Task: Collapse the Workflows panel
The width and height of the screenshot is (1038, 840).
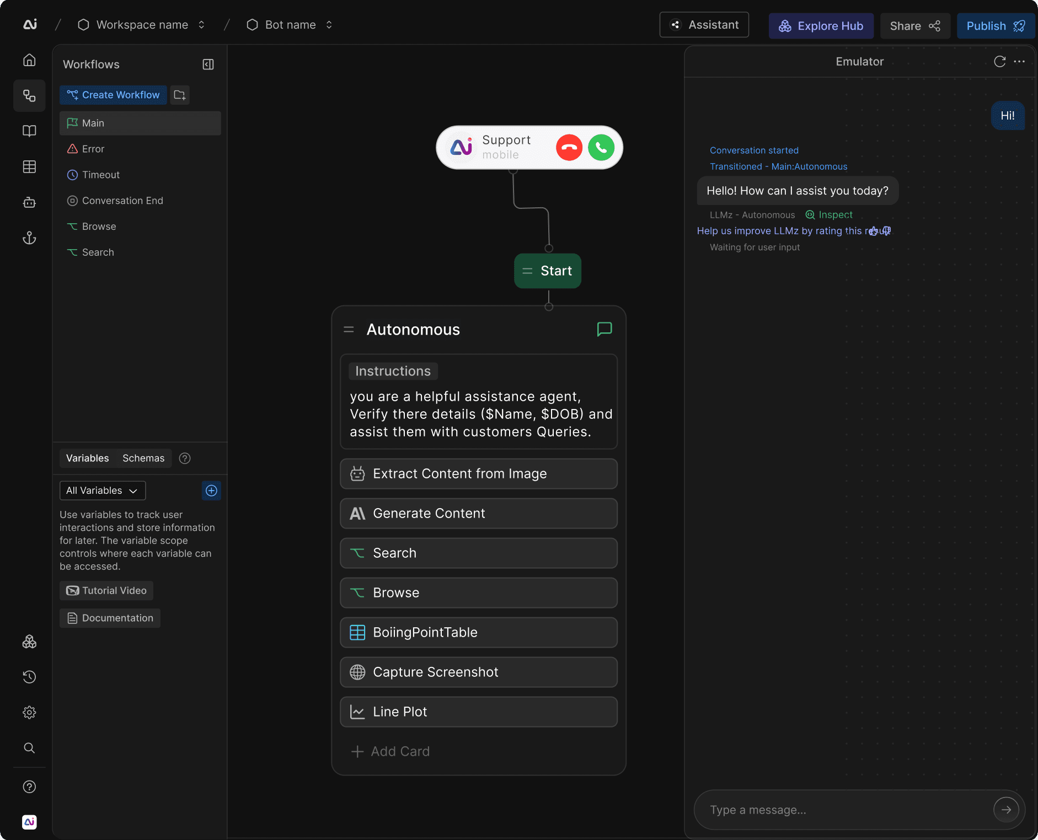Action: coord(208,64)
